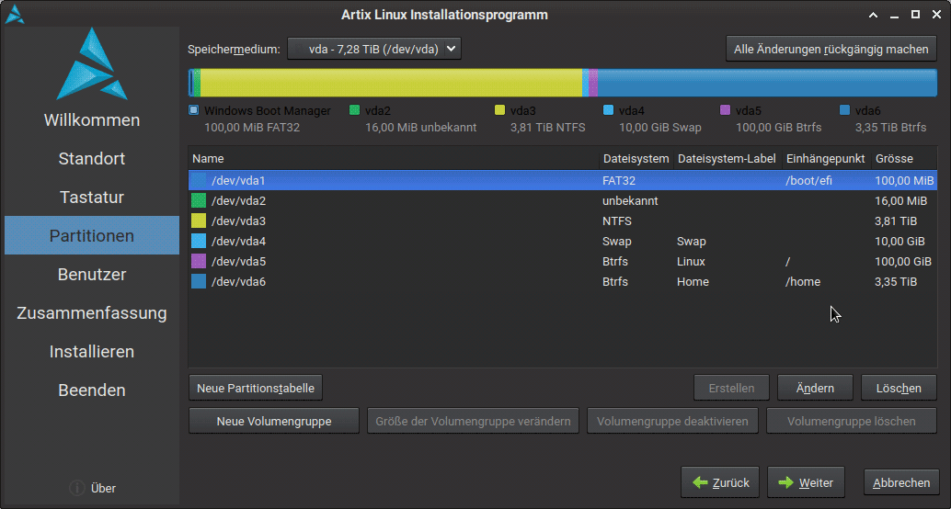The width and height of the screenshot is (951, 509).
Task: Click the purple icon of the /dev/vda5 row
Action: click(199, 261)
